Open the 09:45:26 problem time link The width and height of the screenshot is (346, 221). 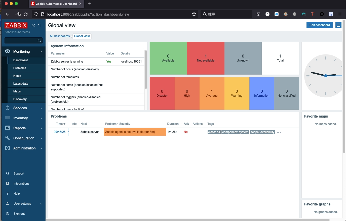coord(59,132)
